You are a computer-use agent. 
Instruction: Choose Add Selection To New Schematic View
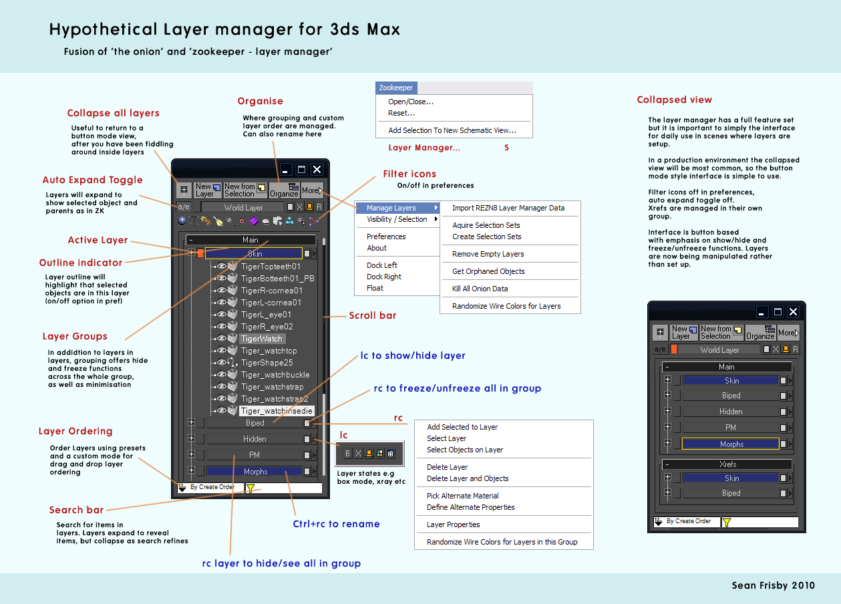click(452, 130)
